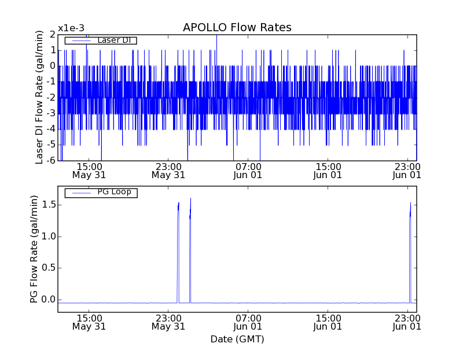The height and width of the screenshot is (347, 463).
Task: Click the "APOLLO Flow Rates" chart title
Action: point(237,28)
